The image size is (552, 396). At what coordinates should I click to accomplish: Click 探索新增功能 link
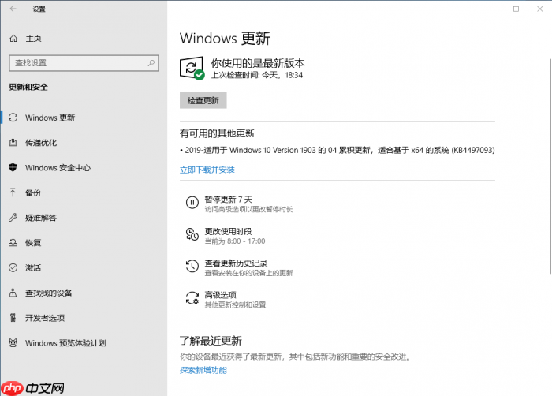203,370
